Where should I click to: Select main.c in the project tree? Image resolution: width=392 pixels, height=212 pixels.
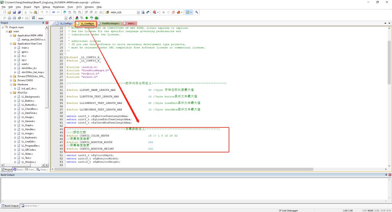(x=25, y=48)
